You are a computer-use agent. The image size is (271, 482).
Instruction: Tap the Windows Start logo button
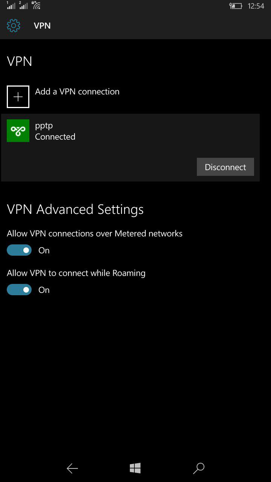pos(135,468)
